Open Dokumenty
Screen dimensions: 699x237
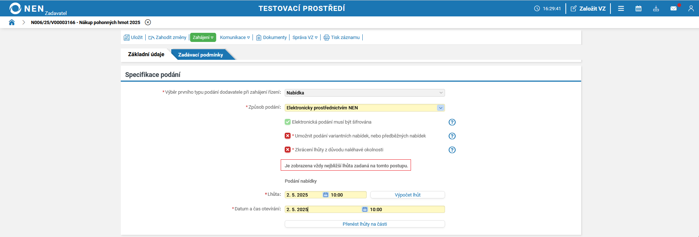point(271,38)
